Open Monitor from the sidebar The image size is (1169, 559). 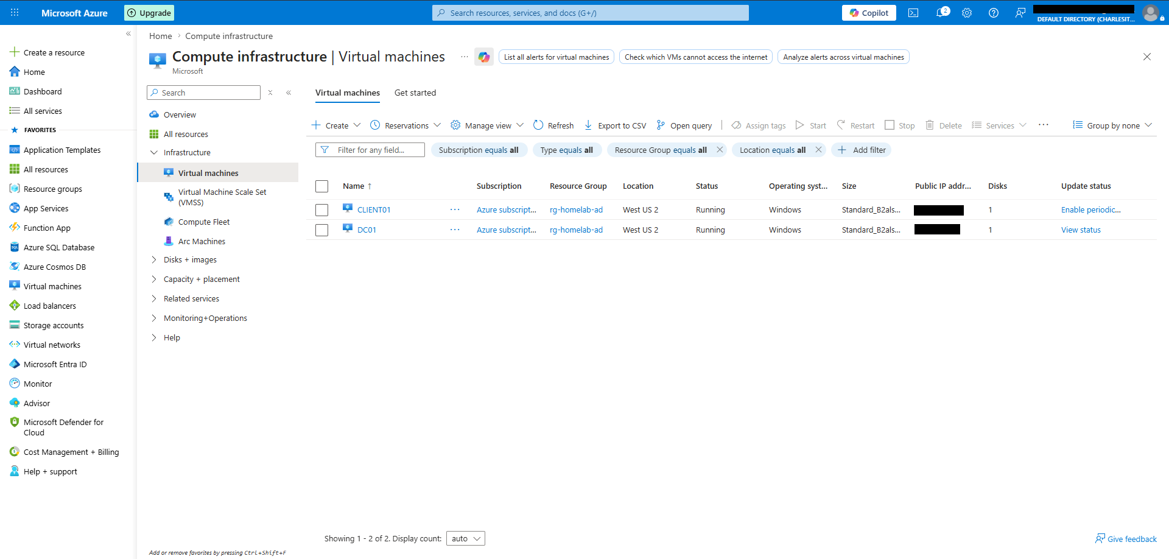tap(38, 384)
